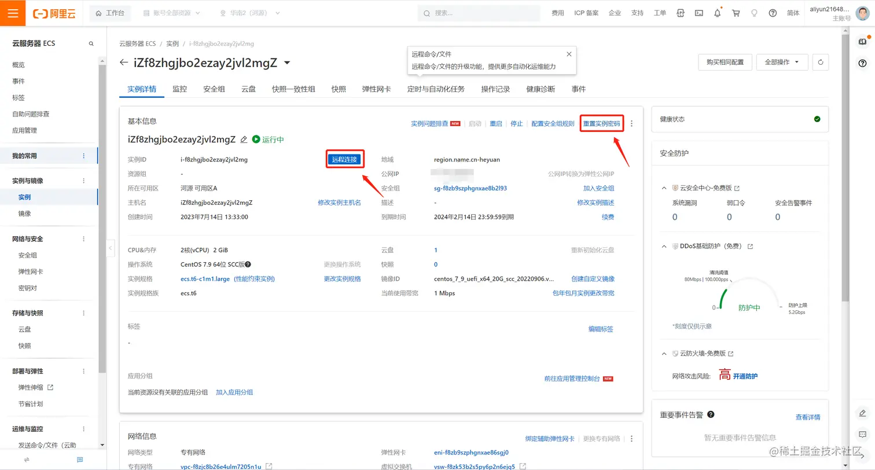
Task: Click the right rail edit feedback icon
Action: tap(862, 413)
